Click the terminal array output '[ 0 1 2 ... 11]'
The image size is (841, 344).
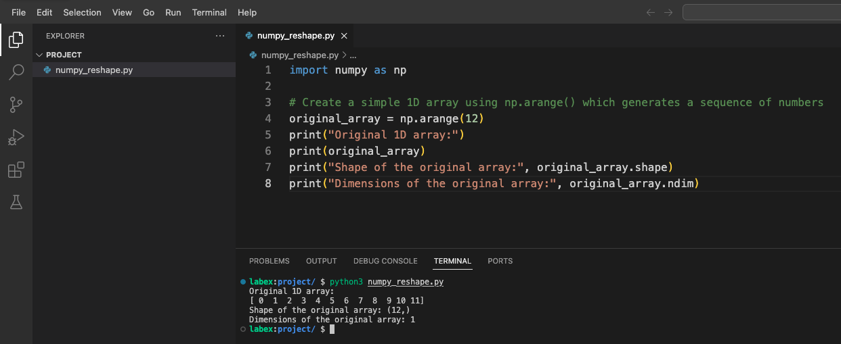point(337,301)
